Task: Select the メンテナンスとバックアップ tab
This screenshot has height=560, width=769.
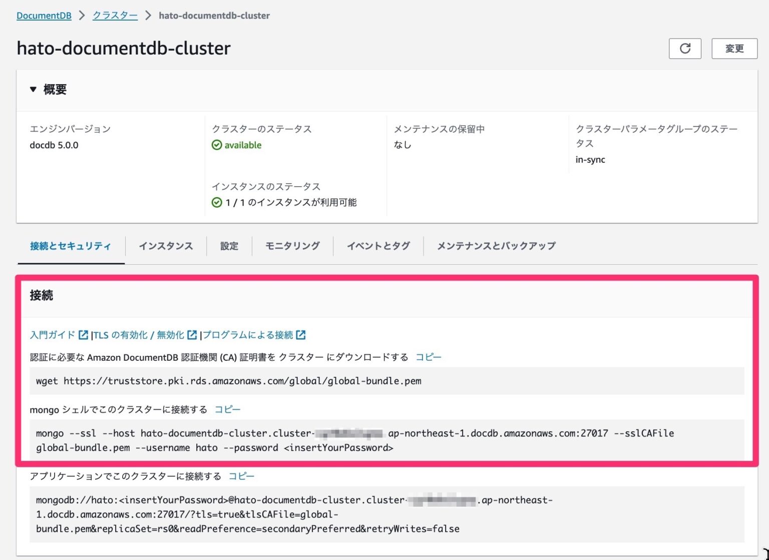Action: pos(496,246)
